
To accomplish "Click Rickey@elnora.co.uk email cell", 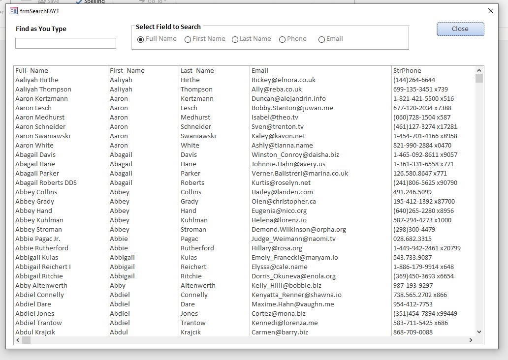I will 283,80.
